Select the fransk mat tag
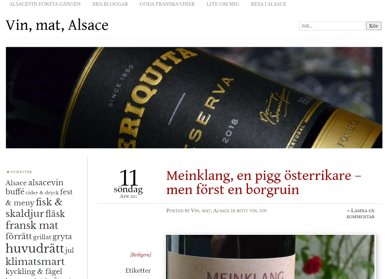388x279 pixels. (32, 225)
